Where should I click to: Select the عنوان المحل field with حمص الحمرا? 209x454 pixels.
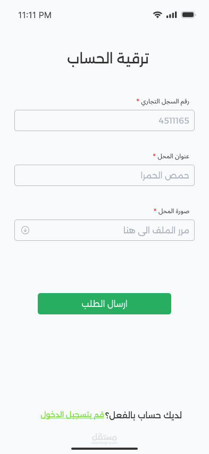[x=104, y=175]
